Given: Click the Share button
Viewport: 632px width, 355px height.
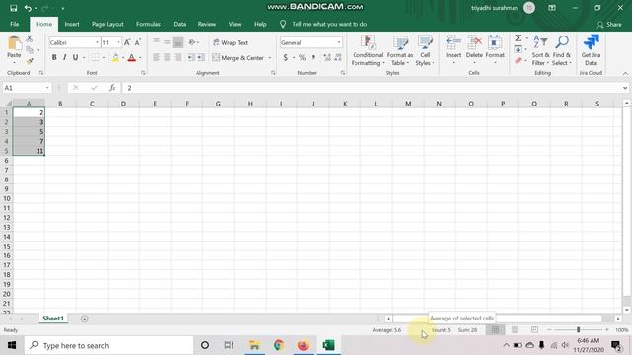Looking at the screenshot, I should 609,24.
